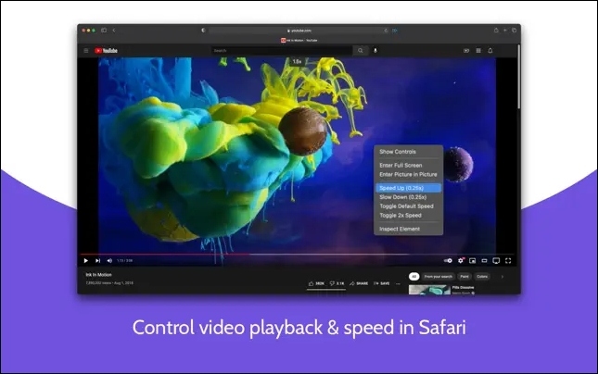Open the YouTube apps grid icon
Image resolution: width=598 pixels, height=374 pixels.
pyautogui.click(x=478, y=50)
